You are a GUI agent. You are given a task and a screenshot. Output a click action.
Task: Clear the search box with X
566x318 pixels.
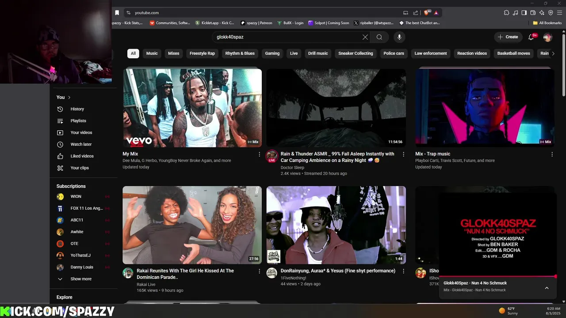[x=365, y=37]
